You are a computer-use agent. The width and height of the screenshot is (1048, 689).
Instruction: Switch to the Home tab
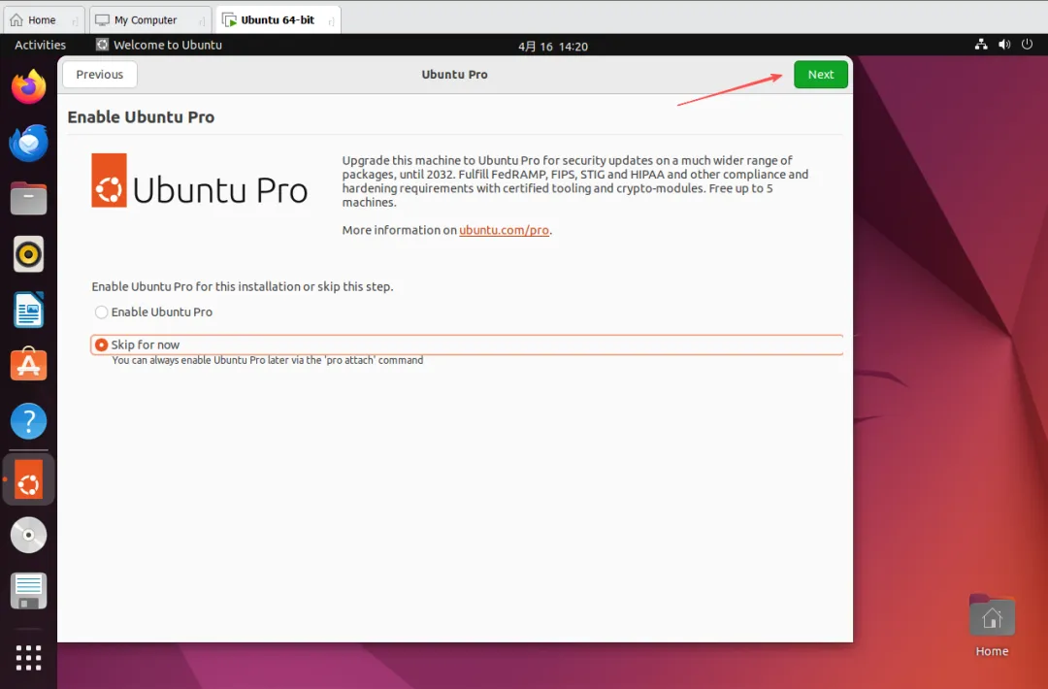tap(44, 20)
